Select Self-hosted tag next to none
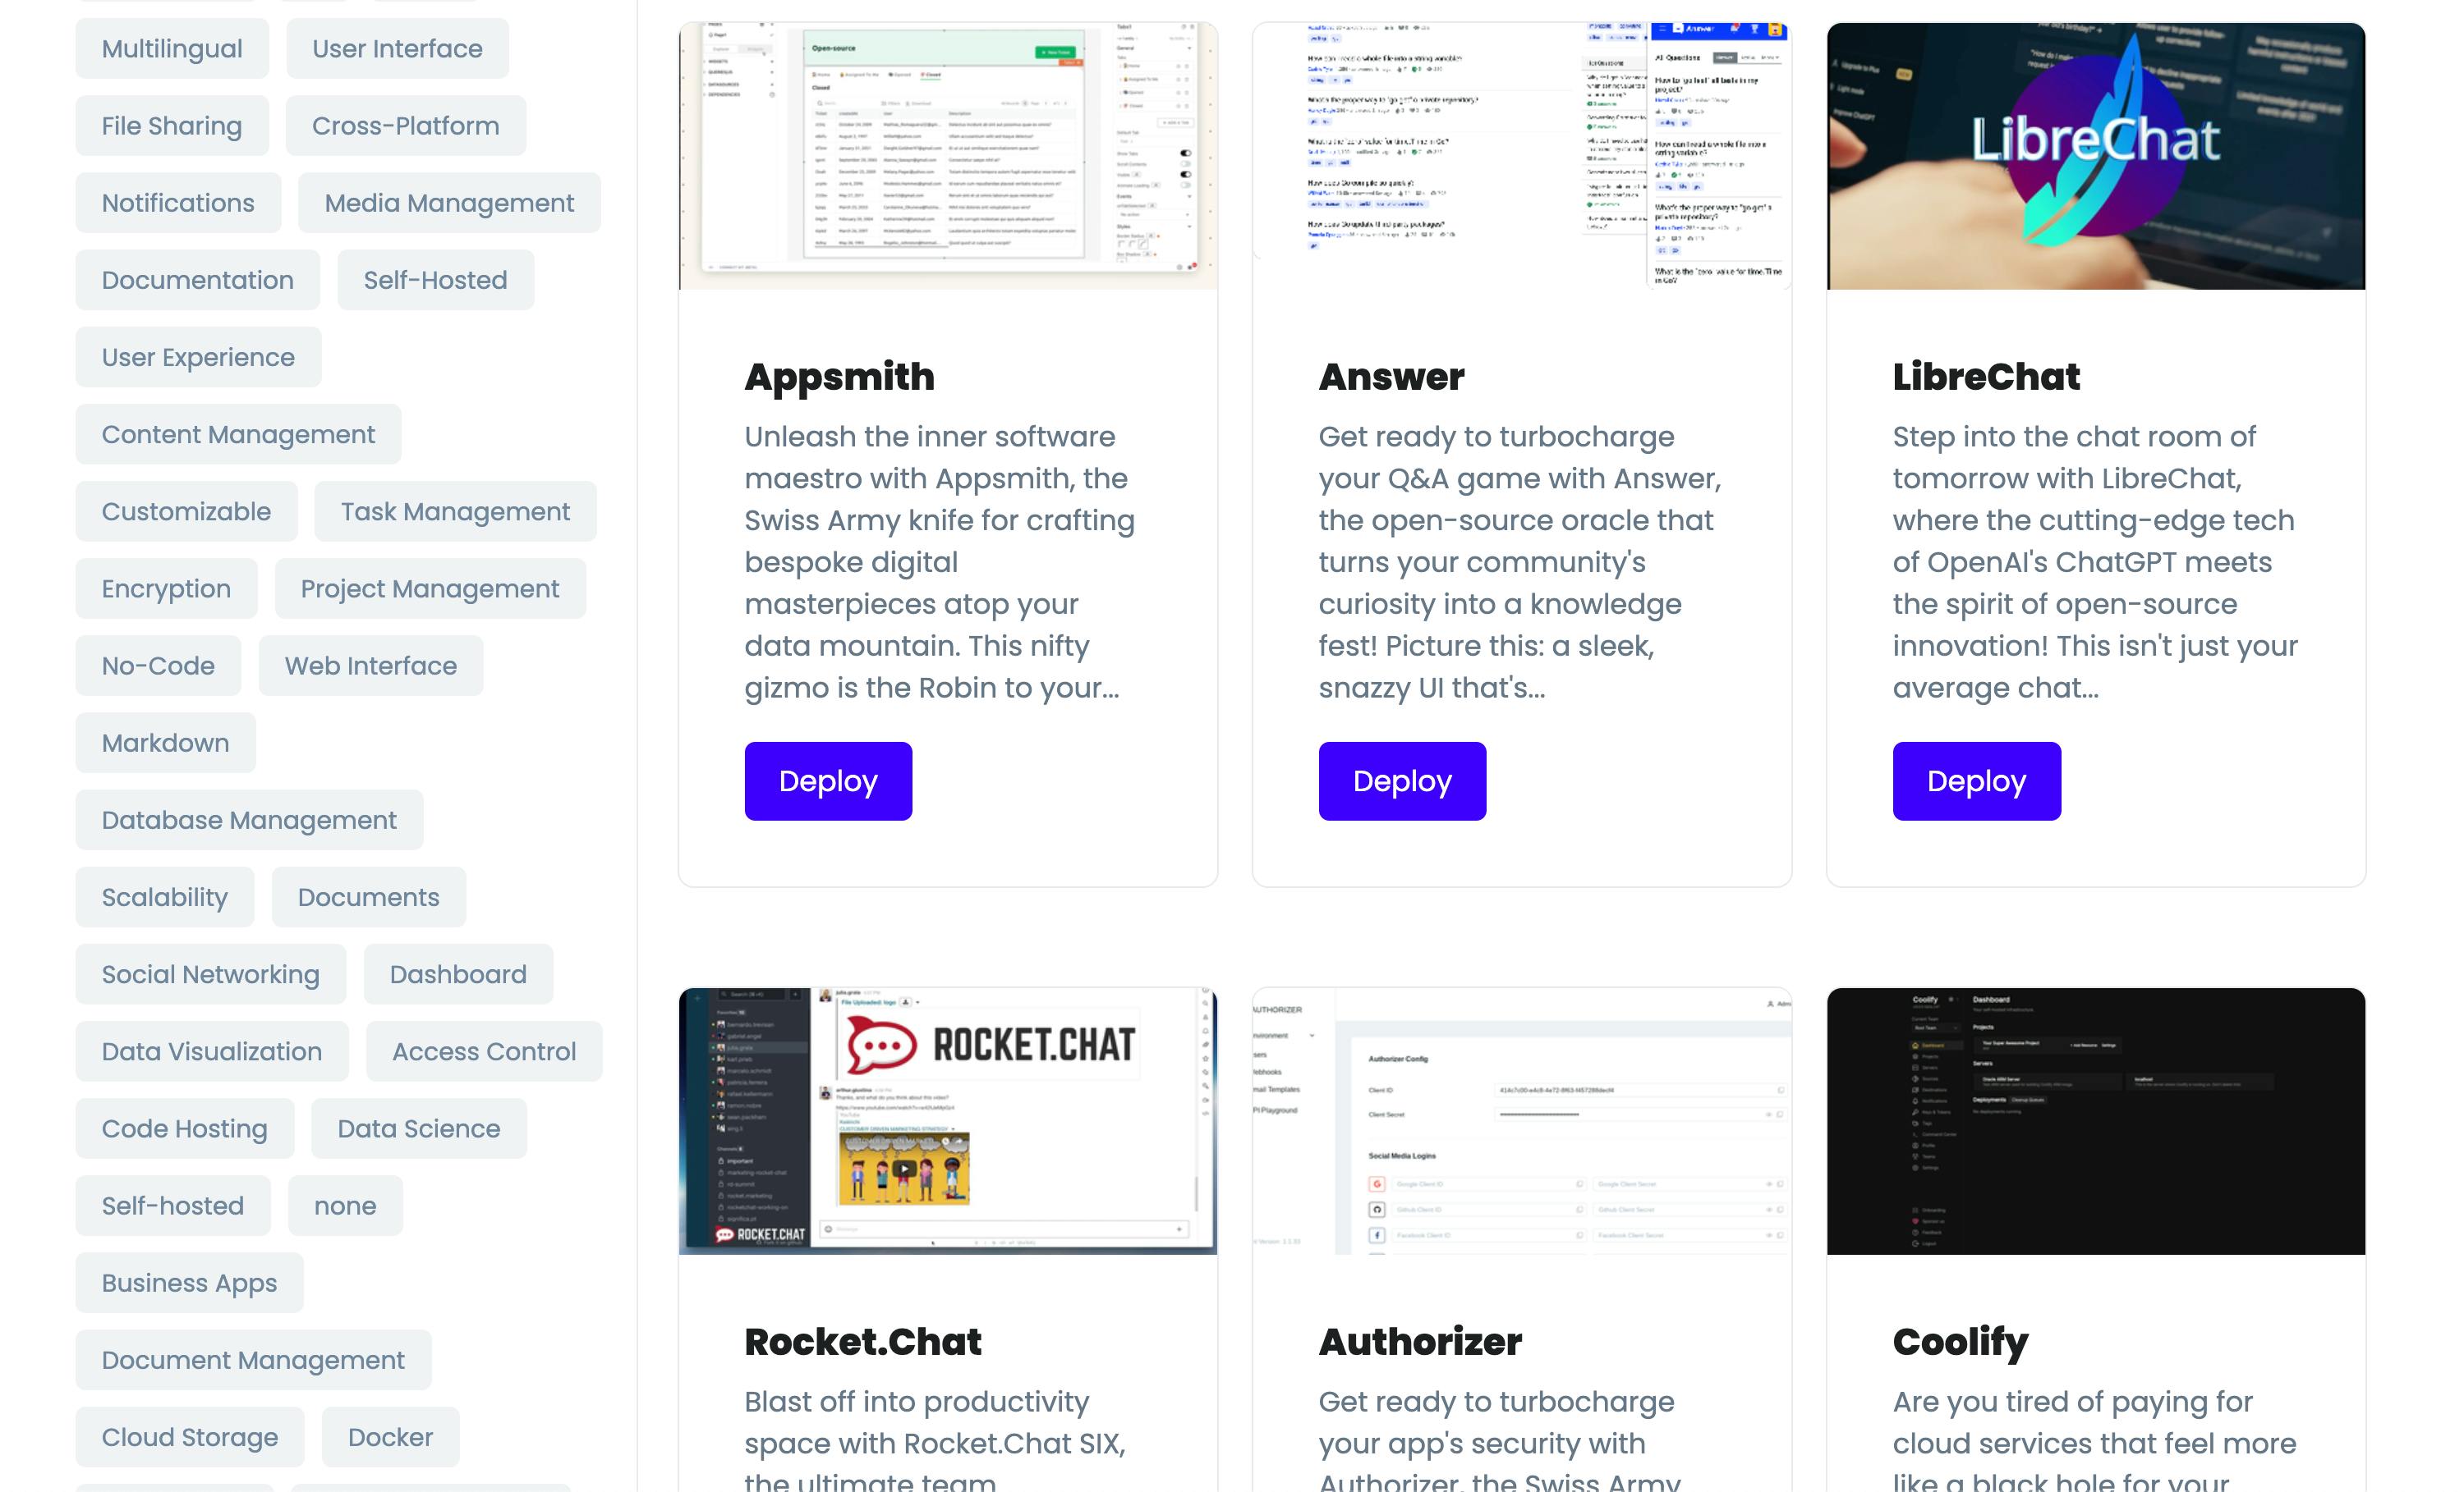The width and height of the screenshot is (2464, 1492). point(173,1206)
